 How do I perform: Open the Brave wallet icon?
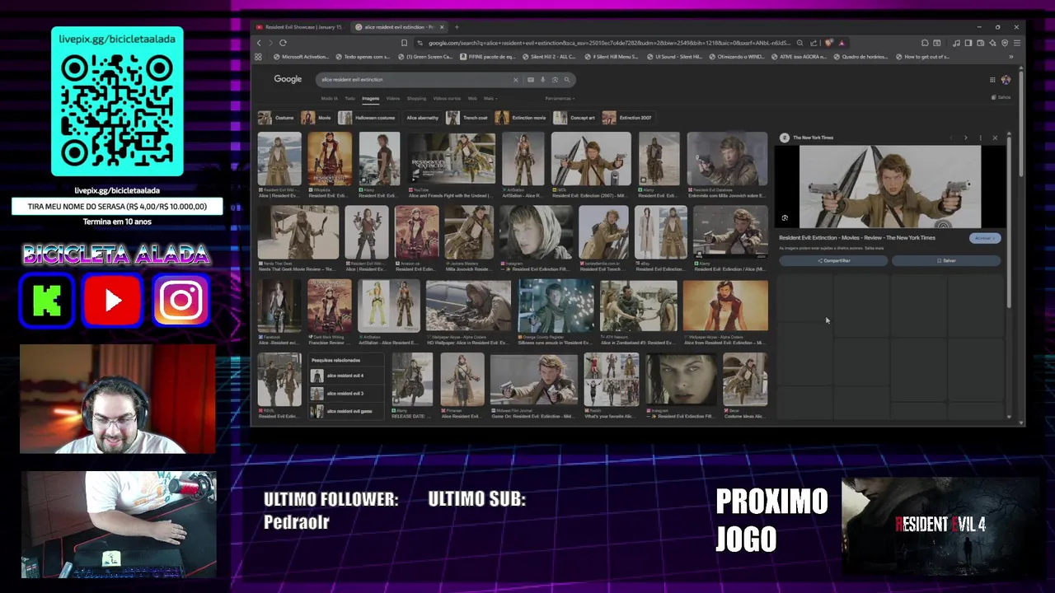pos(980,43)
